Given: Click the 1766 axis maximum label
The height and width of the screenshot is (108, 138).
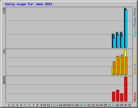Looking at the screenshot, I should [4, 11].
